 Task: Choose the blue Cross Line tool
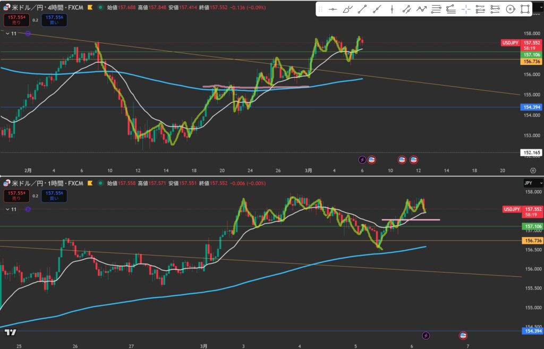coord(466,9)
